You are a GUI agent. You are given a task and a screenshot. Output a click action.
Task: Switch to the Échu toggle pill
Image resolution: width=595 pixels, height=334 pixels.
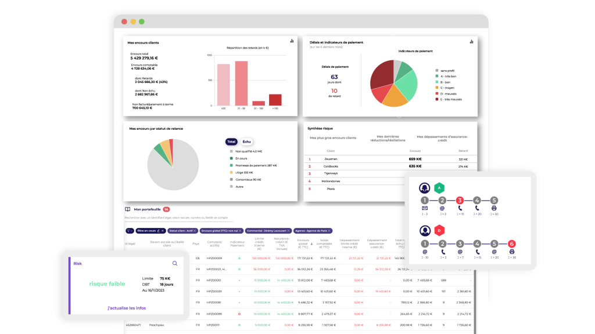246,141
